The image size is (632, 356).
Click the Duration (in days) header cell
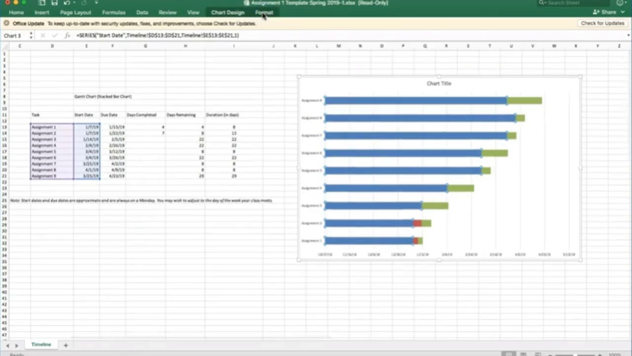(x=234, y=115)
